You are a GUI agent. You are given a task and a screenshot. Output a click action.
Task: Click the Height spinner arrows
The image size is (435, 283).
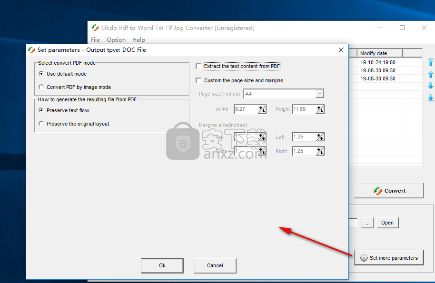coord(320,109)
